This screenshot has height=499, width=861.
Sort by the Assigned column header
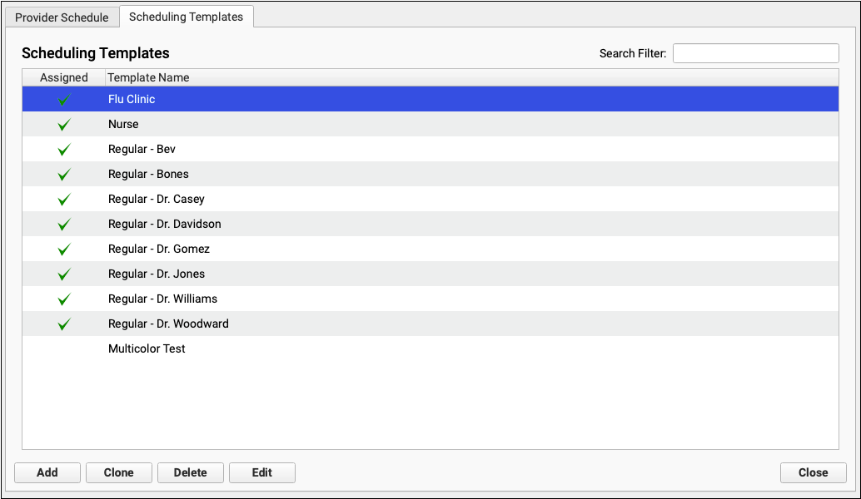[64, 77]
